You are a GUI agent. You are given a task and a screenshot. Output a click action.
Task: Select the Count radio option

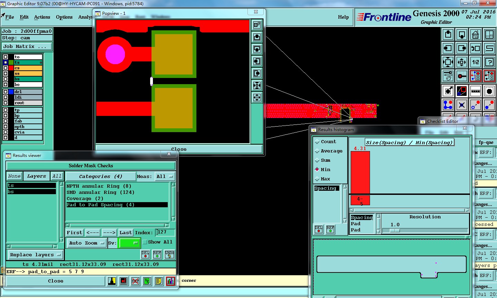[317, 142]
